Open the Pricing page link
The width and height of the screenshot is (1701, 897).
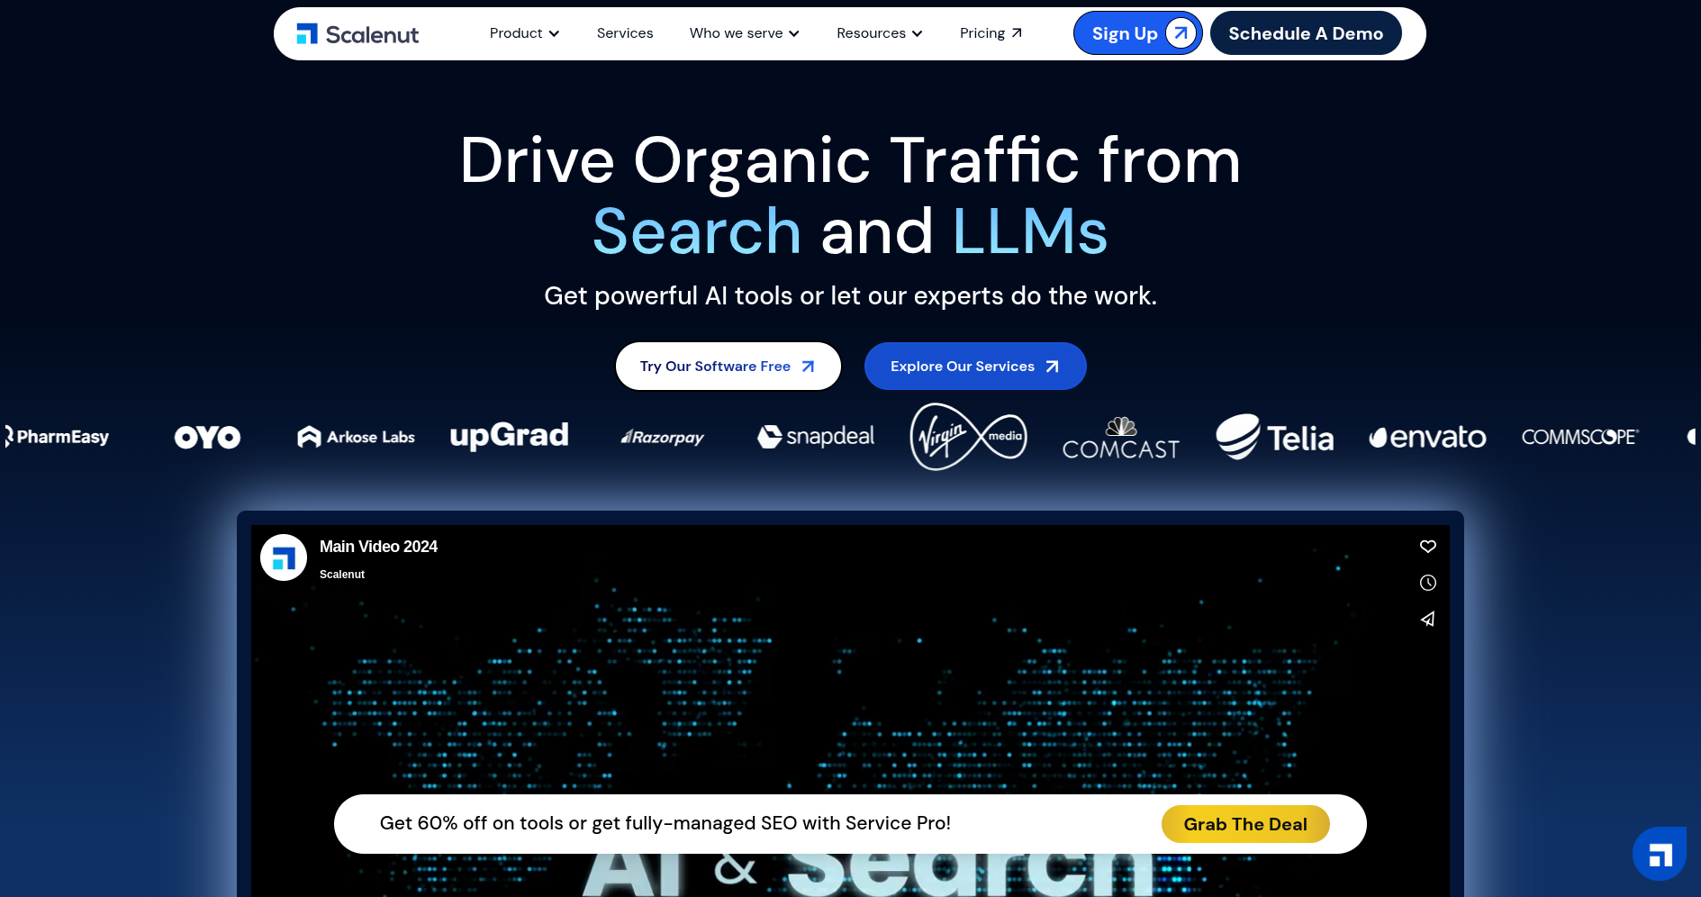991,33
